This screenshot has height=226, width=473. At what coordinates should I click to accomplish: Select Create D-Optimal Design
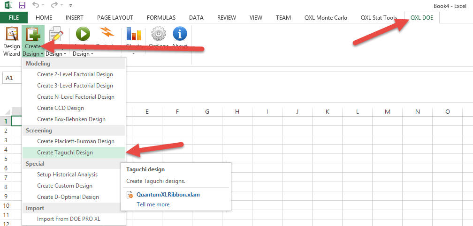68,197
